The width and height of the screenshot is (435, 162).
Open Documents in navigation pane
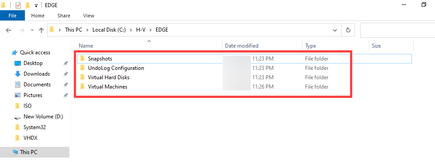point(37,84)
